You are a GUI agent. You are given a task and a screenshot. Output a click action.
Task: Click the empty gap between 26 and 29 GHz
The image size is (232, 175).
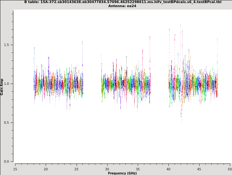pos(92,83)
